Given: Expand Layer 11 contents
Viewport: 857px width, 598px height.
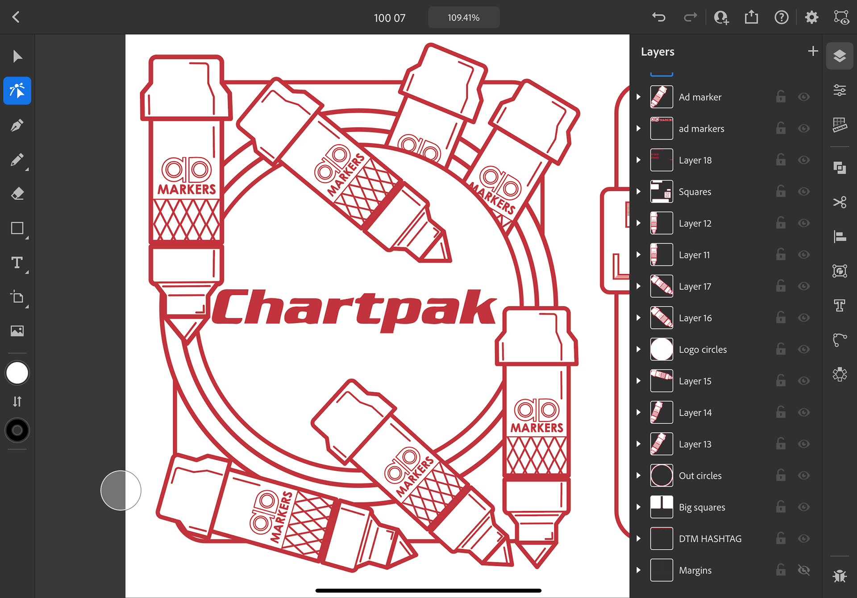Looking at the screenshot, I should (x=639, y=255).
